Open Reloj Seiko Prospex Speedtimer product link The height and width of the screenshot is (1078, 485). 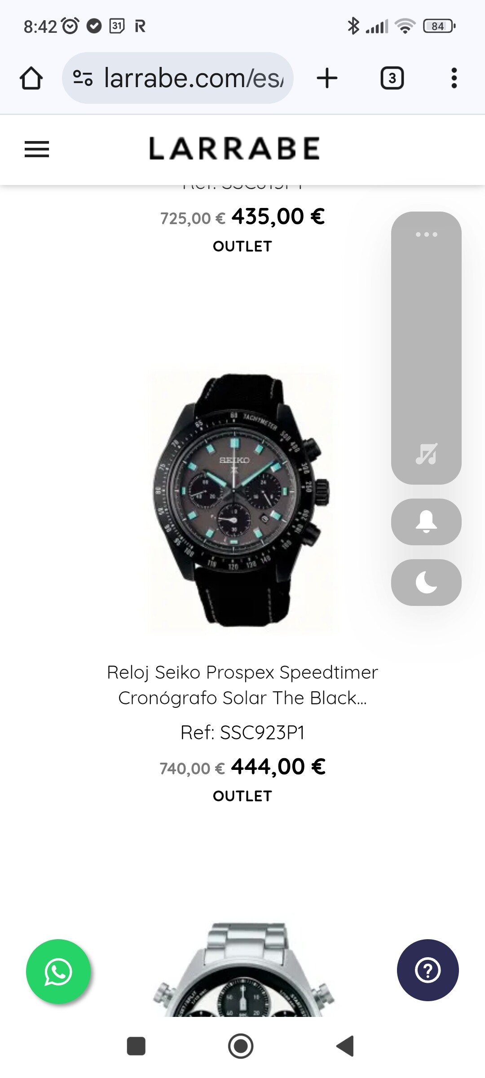coord(242,685)
